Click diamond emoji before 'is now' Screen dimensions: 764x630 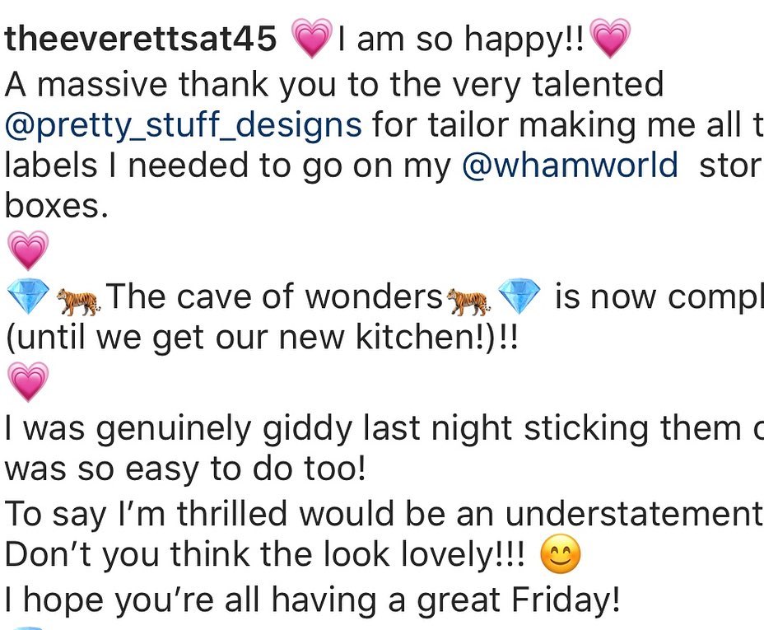(519, 296)
